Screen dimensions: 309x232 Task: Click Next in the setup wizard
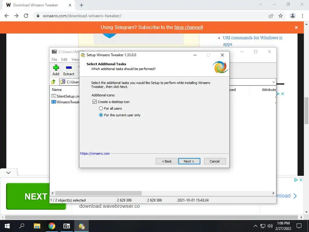(189, 161)
